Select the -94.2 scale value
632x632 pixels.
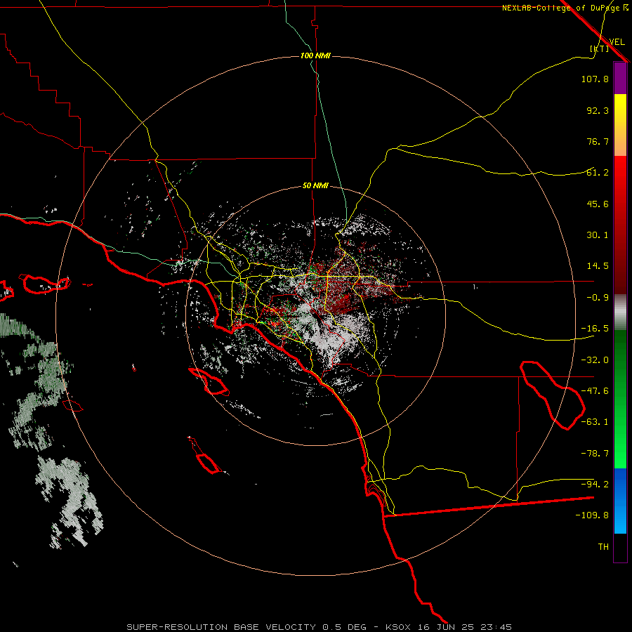(x=595, y=484)
